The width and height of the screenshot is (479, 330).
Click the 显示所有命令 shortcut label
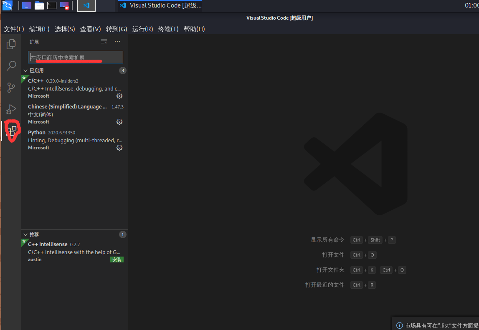tap(327, 240)
